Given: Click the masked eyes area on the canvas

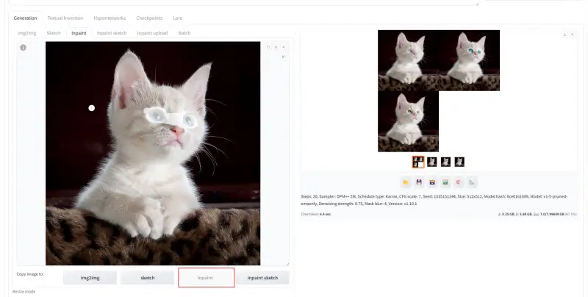Looking at the screenshot, I should tap(171, 118).
